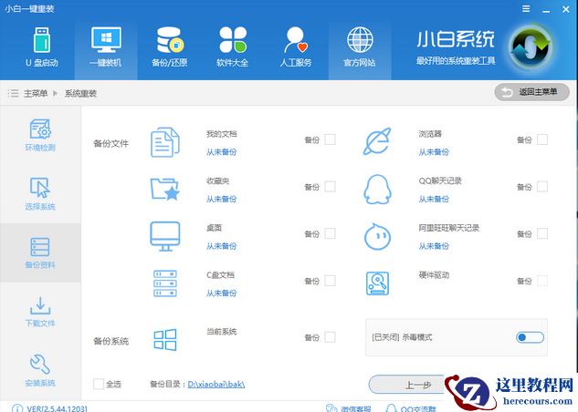Click 主菜单 in the breadcrumb

[x=36, y=94]
